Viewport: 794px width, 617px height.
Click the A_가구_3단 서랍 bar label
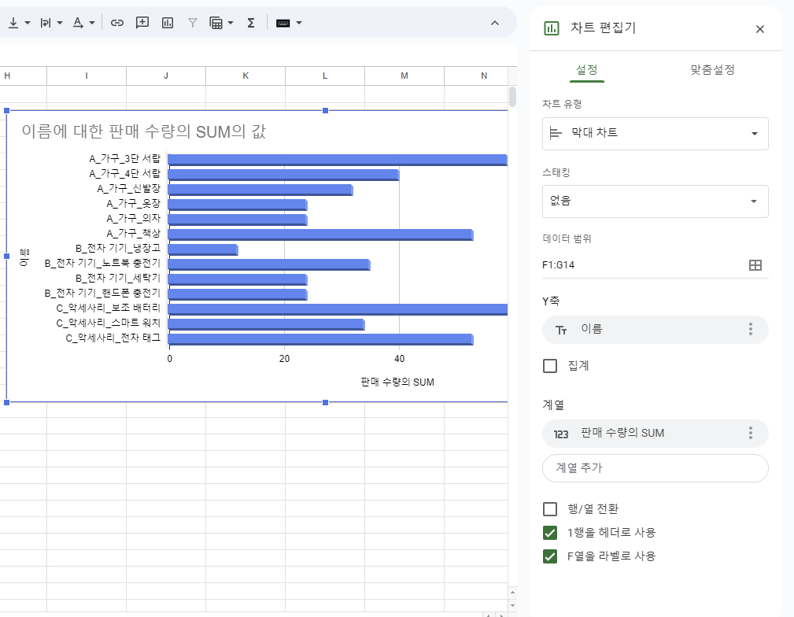pyautogui.click(x=124, y=158)
